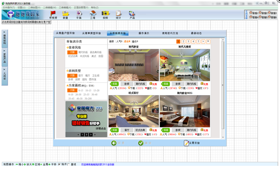Click green 信息 tag under 欧式客厅
Image resolution: width=280 pixels, height=170 pixels.
114,130
